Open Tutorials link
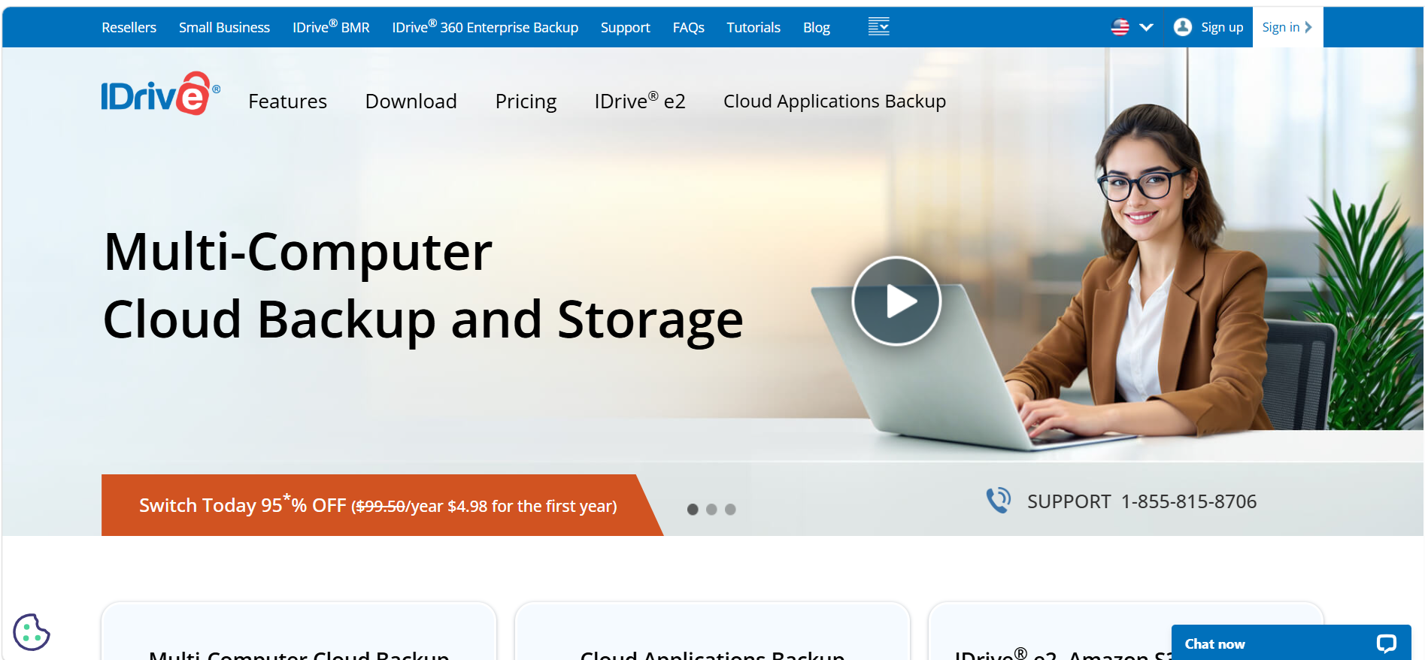 tap(753, 28)
